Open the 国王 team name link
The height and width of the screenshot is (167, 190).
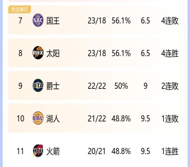pyautogui.click(x=53, y=21)
